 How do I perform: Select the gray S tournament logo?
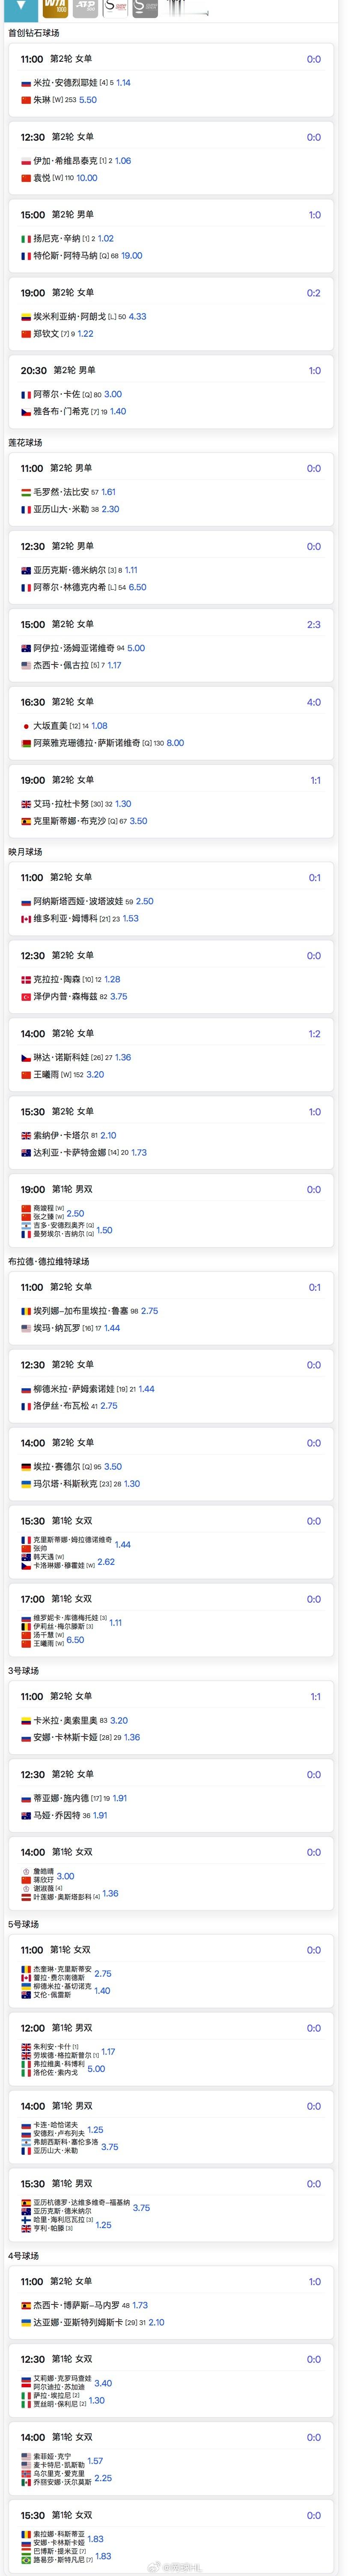[x=146, y=8]
